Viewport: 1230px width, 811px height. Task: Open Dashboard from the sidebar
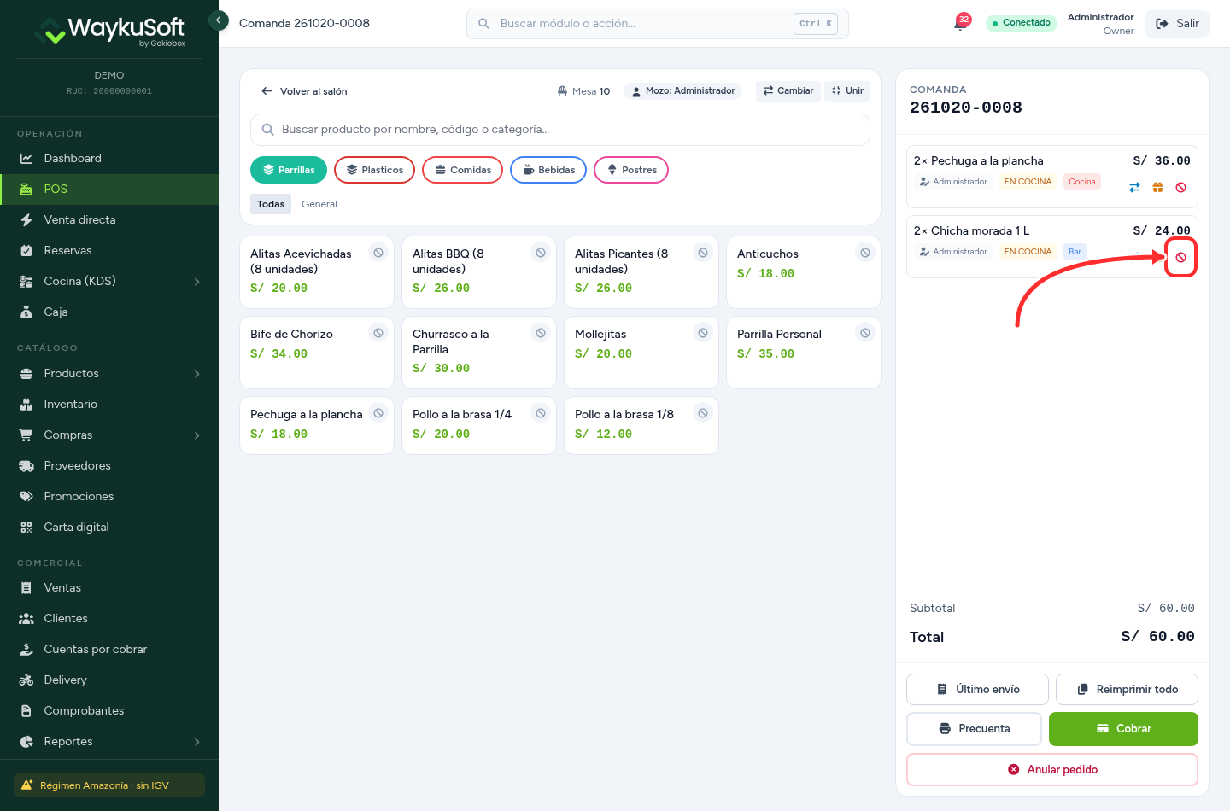(x=109, y=158)
